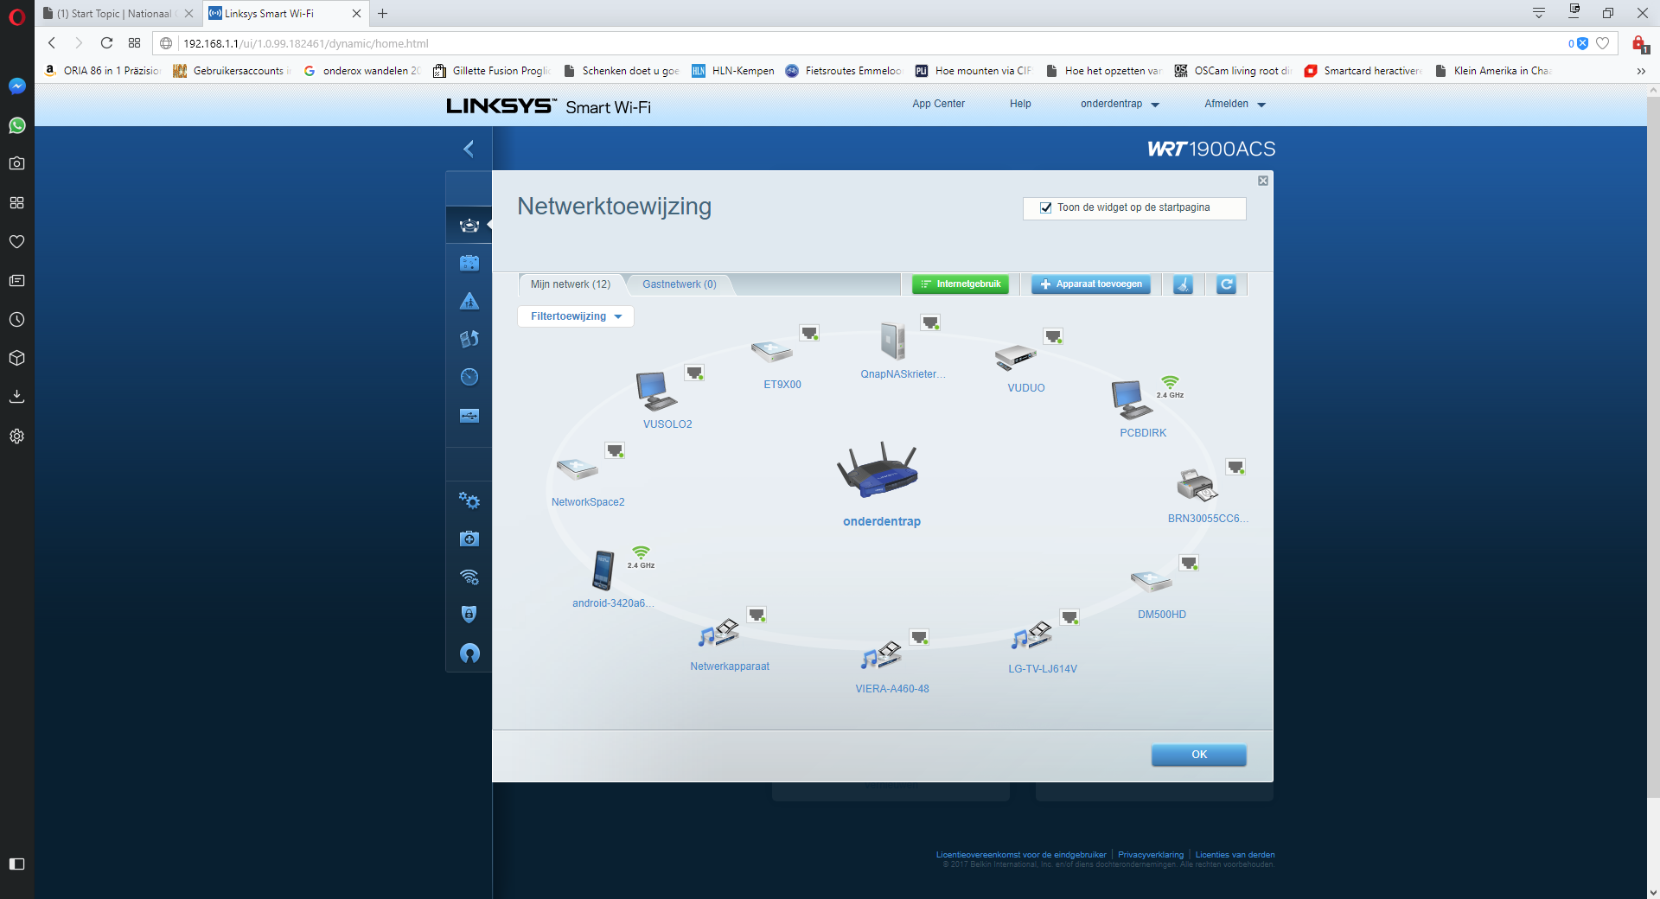Reload the page in browser

pos(106,43)
